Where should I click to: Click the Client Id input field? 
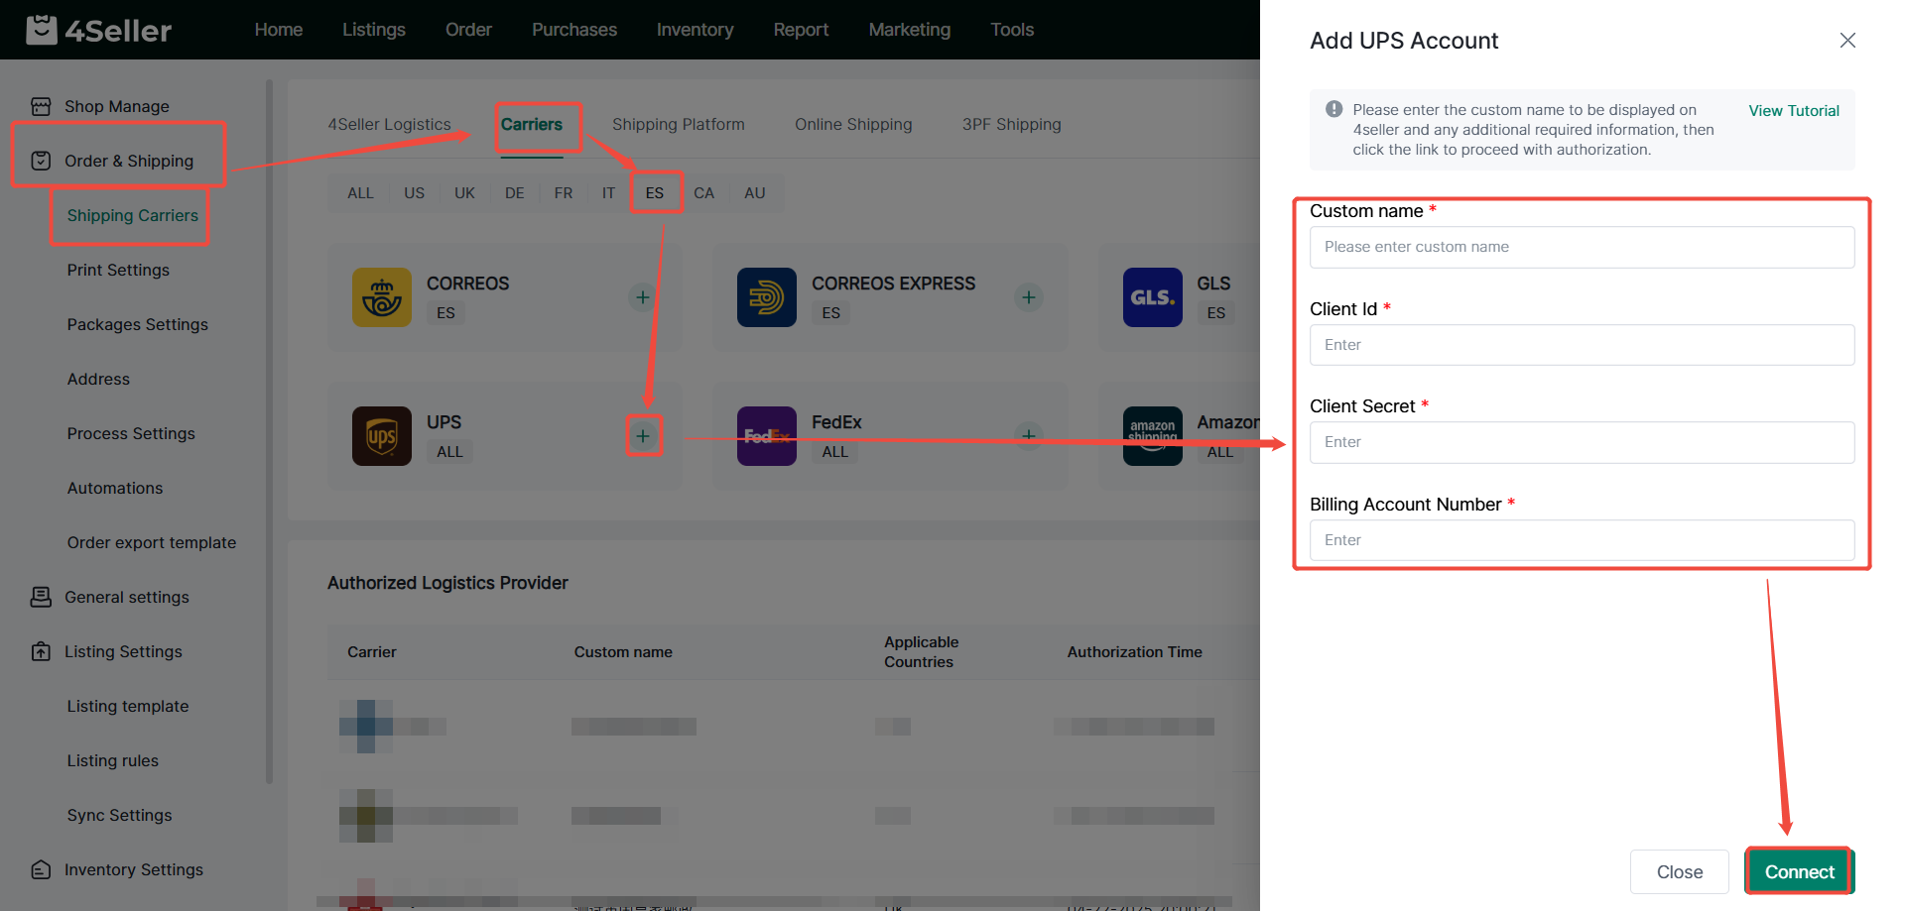point(1582,345)
